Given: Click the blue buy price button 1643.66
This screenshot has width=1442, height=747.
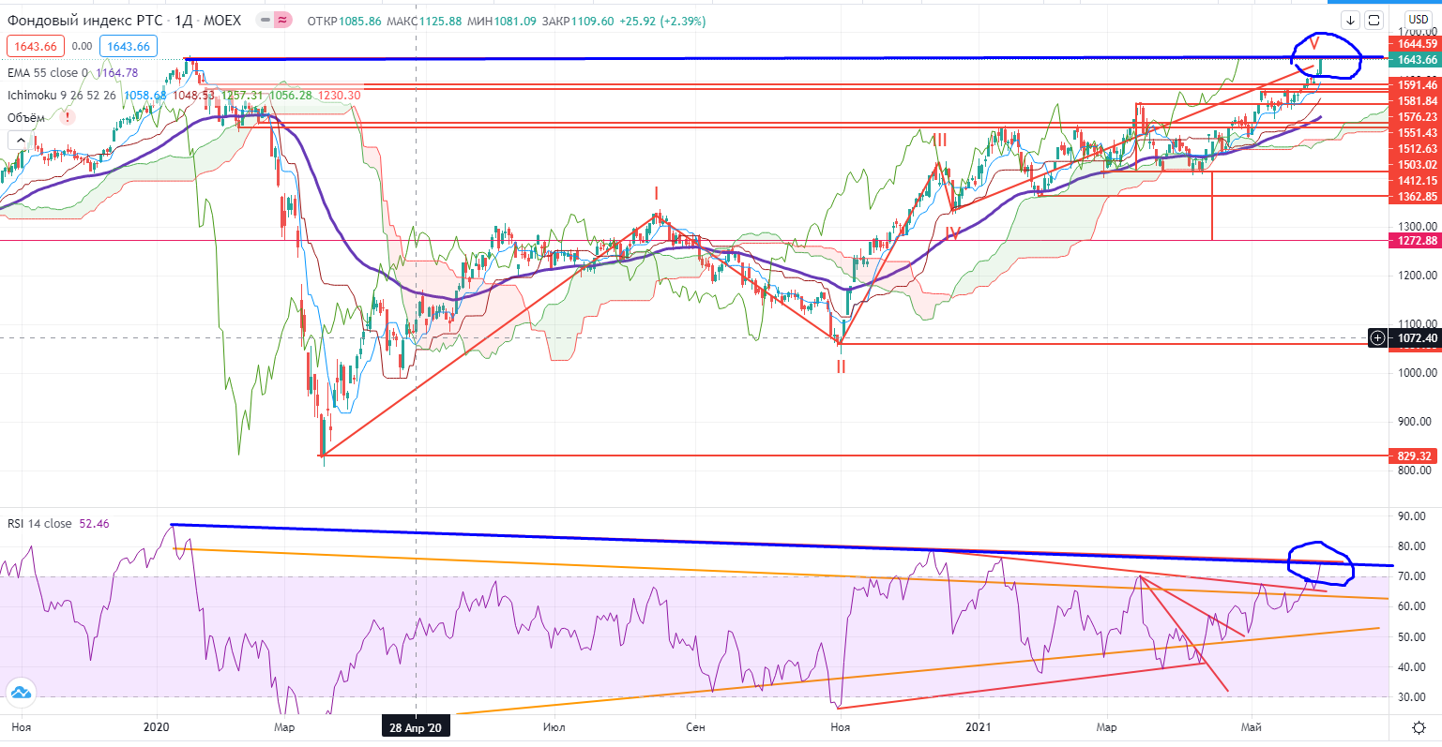Looking at the screenshot, I should click(129, 46).
